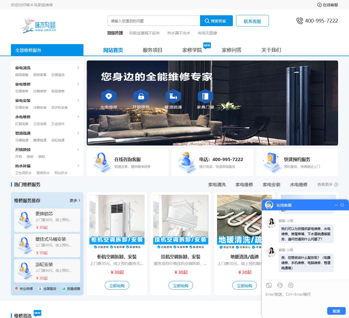Image resolution: width=349 pixels, height=318 pixels.
Task: Open the 壁挂式马桶安装 recommendation card
Action: (x=47, y=246)
